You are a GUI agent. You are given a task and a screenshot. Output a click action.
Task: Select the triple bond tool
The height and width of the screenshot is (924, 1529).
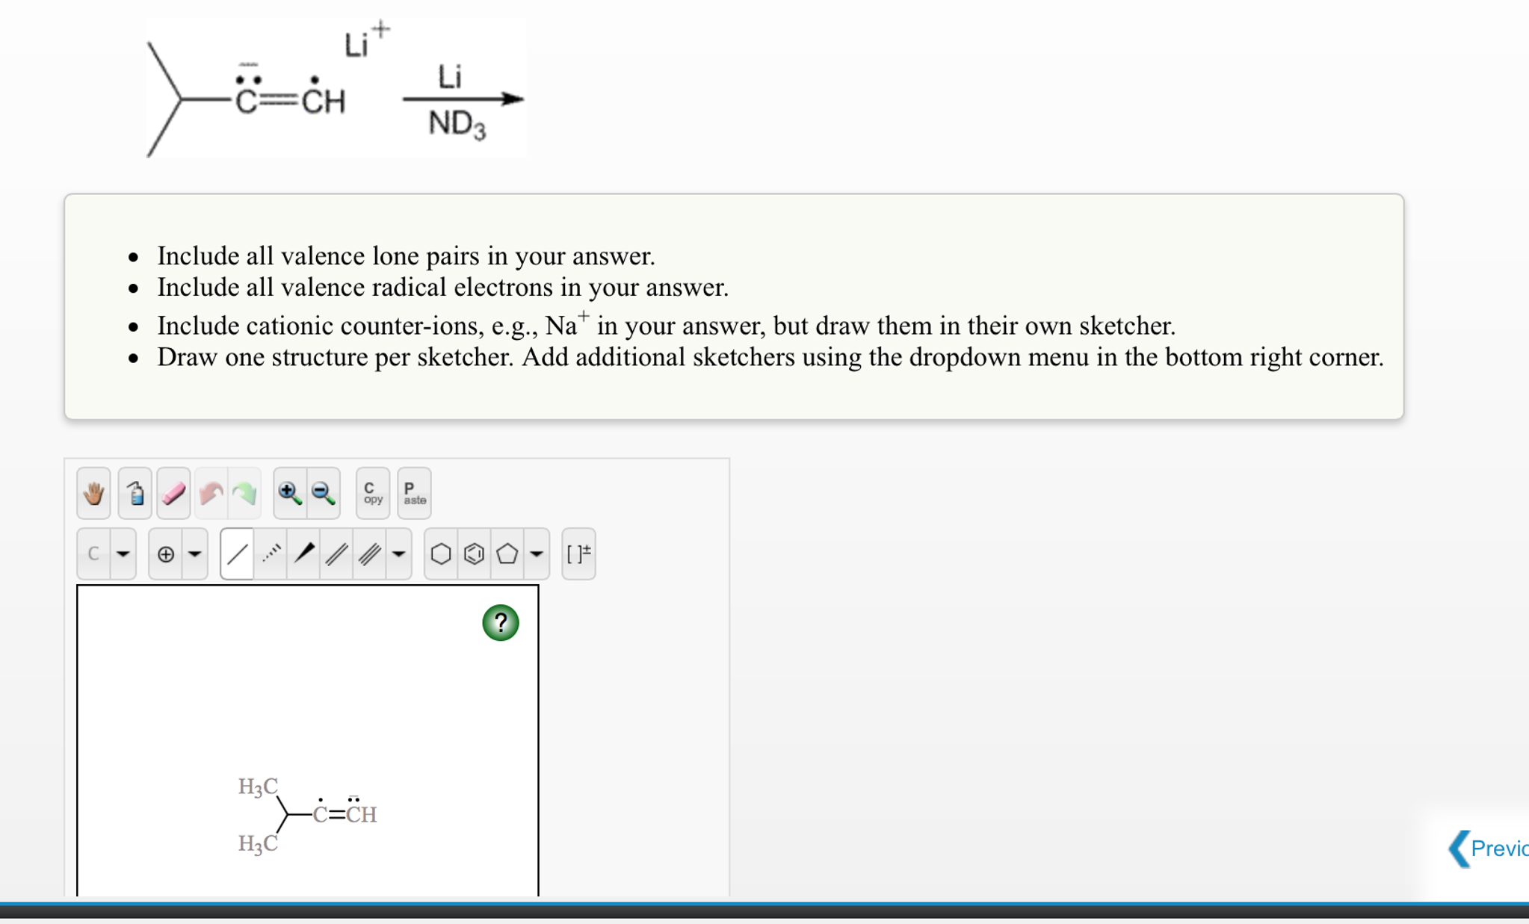pos(370,554)
